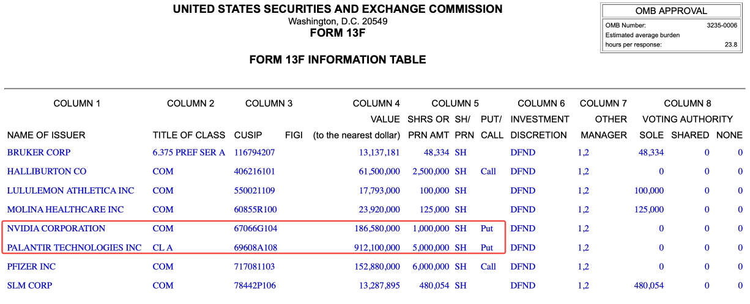Open the HALLIBURTON CO issuer entry
The height and width of the screenshot is (304, 750).
46,172
